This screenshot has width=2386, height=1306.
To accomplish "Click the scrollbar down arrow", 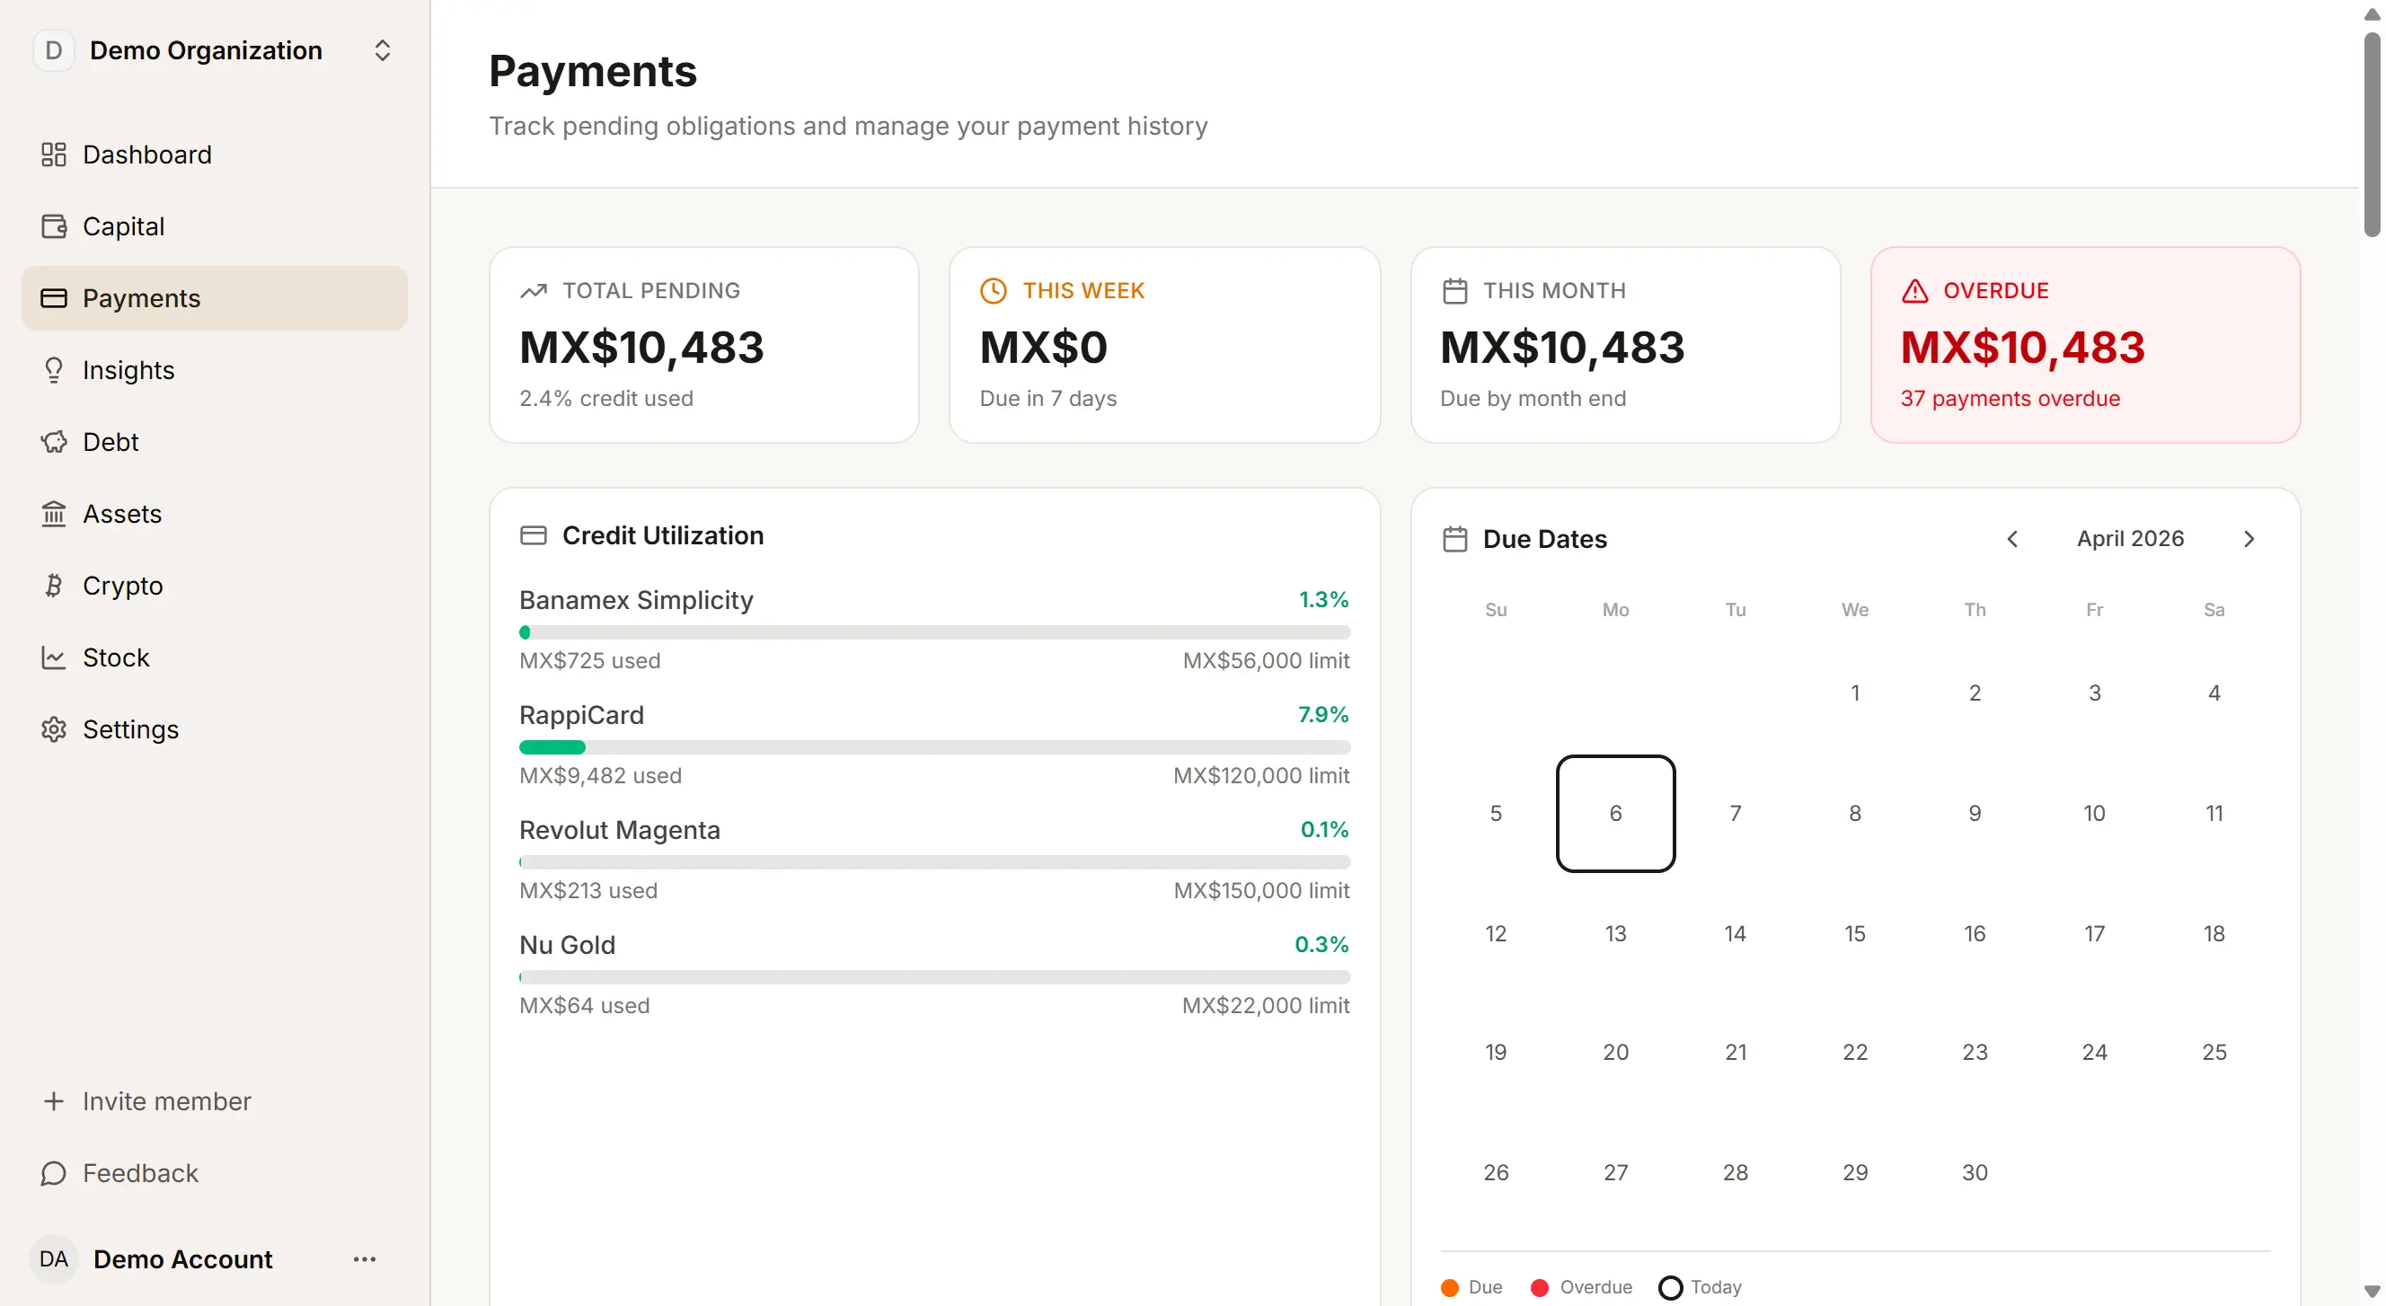I will [2373, 1290].
